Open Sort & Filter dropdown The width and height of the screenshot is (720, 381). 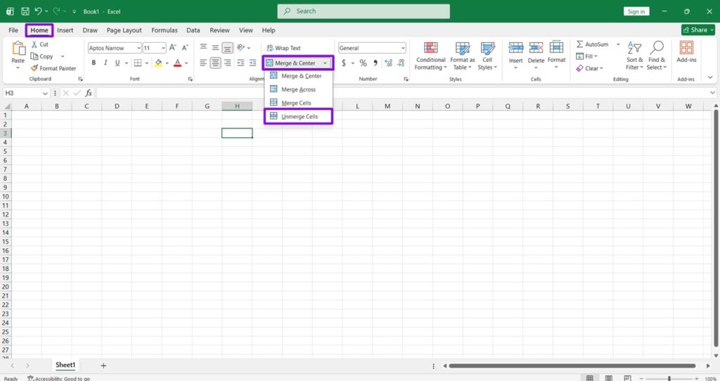coord(635,56)
